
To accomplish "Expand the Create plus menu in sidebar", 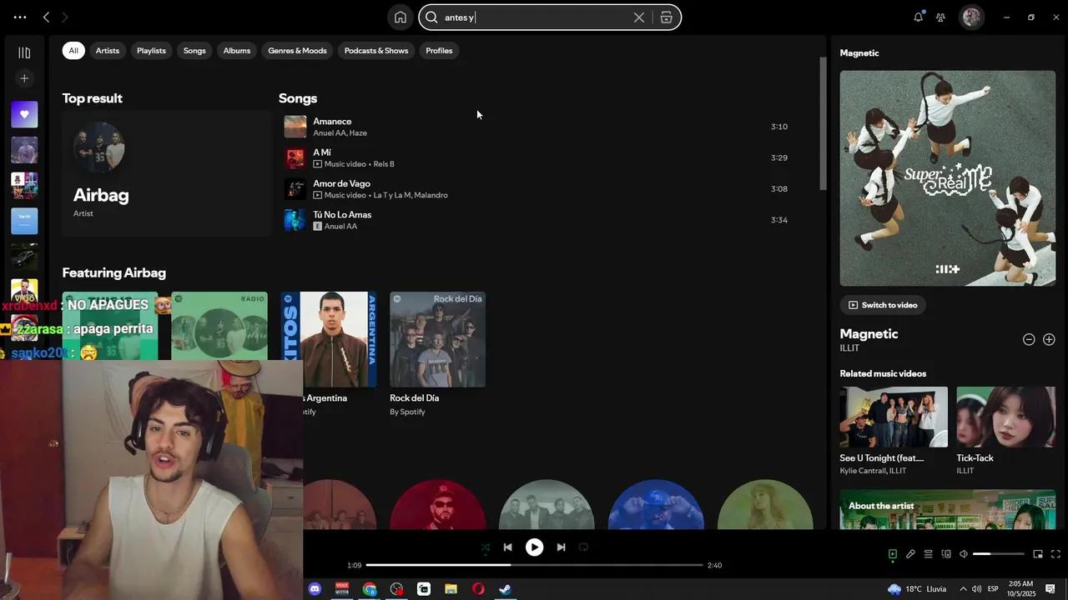I will [x=24, y=78].
